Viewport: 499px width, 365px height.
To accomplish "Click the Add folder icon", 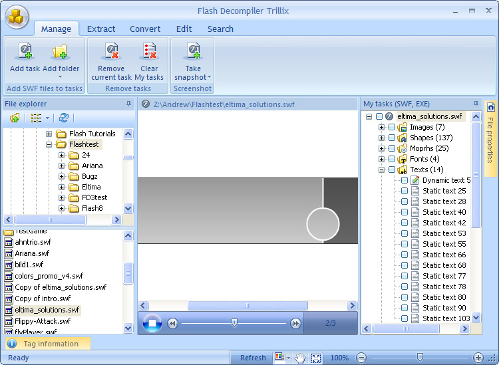I will (61, 52).
